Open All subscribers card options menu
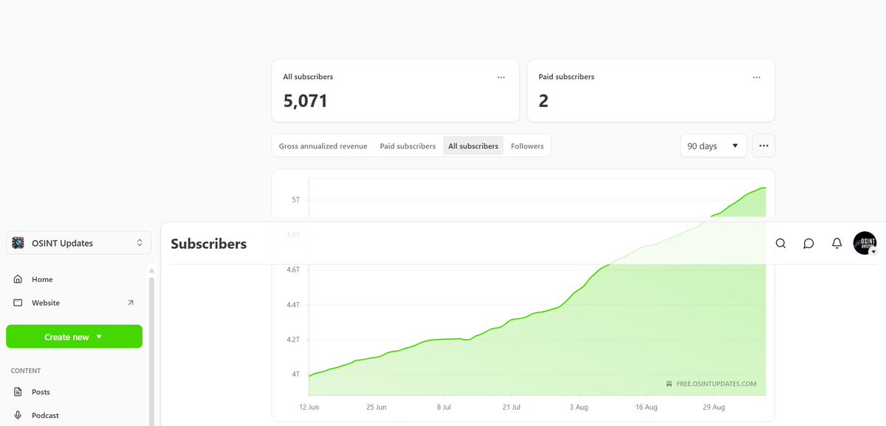Image resolution: width=886 pixels, height=426 pixels. pyautogui.click(x=501, y=77)
